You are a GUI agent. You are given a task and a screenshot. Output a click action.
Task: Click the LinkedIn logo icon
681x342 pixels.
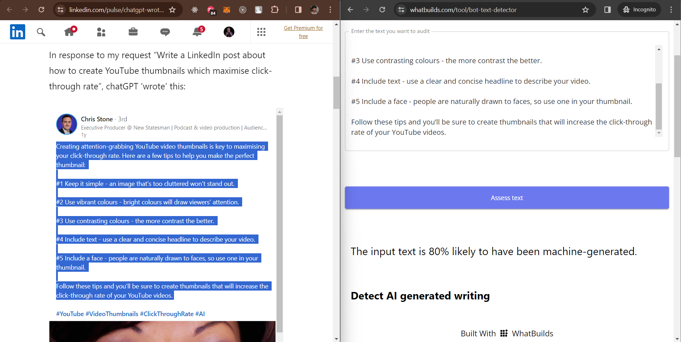18,32
